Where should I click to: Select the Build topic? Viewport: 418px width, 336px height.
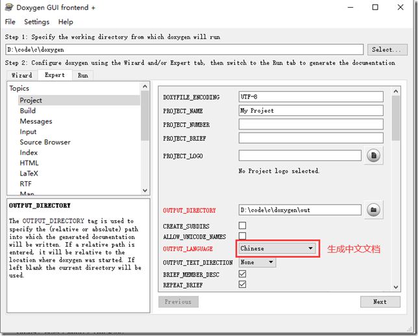[27, 111]
